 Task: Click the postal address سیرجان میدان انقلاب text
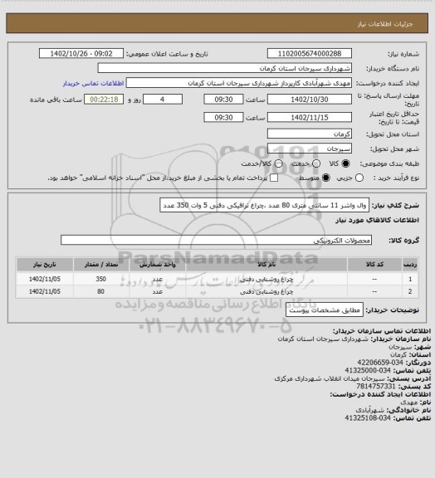point(330,378)
